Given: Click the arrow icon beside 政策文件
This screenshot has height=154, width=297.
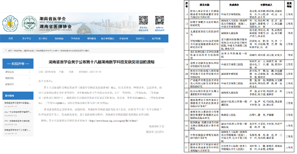Looking at the screenshot, I should pos(30,84).
